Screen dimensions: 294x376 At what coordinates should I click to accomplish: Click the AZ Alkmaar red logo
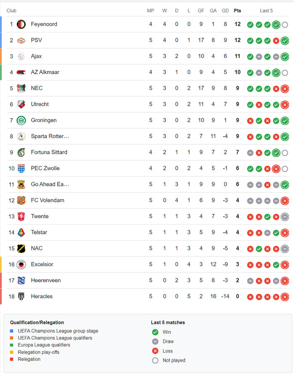pyautogui.click(x=21, y=72)
